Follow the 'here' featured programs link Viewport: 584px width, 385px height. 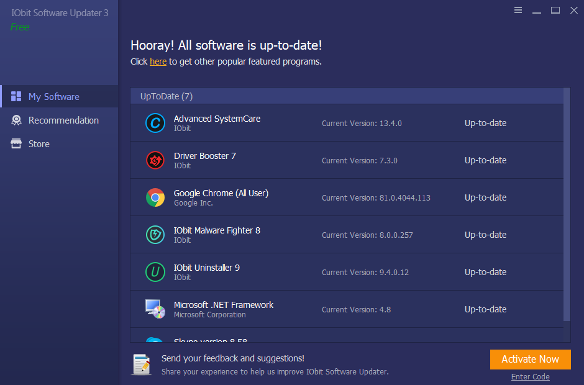(158, 61)
